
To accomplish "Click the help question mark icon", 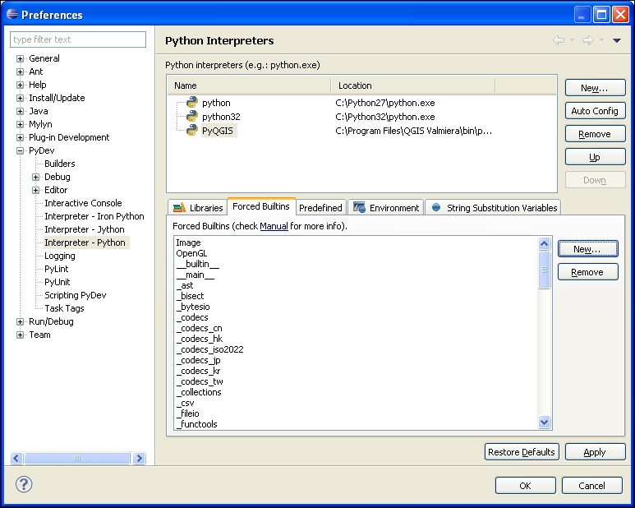I will pos(25,484).
